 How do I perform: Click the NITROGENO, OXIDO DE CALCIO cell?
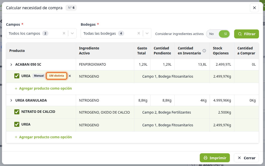pyautogui.click(x=104, y=112)
